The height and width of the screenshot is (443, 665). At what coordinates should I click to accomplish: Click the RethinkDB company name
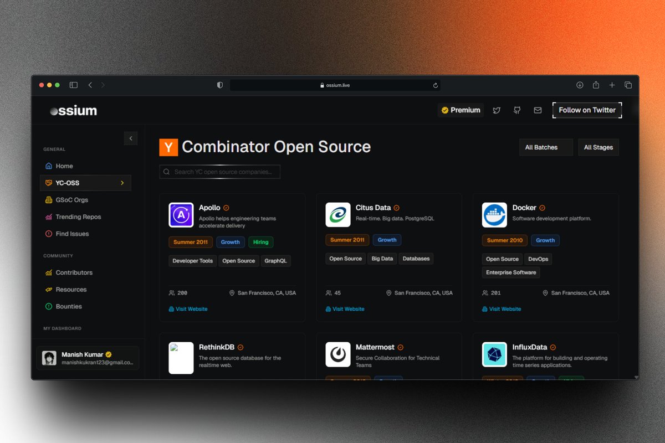[x=217, y=347]
